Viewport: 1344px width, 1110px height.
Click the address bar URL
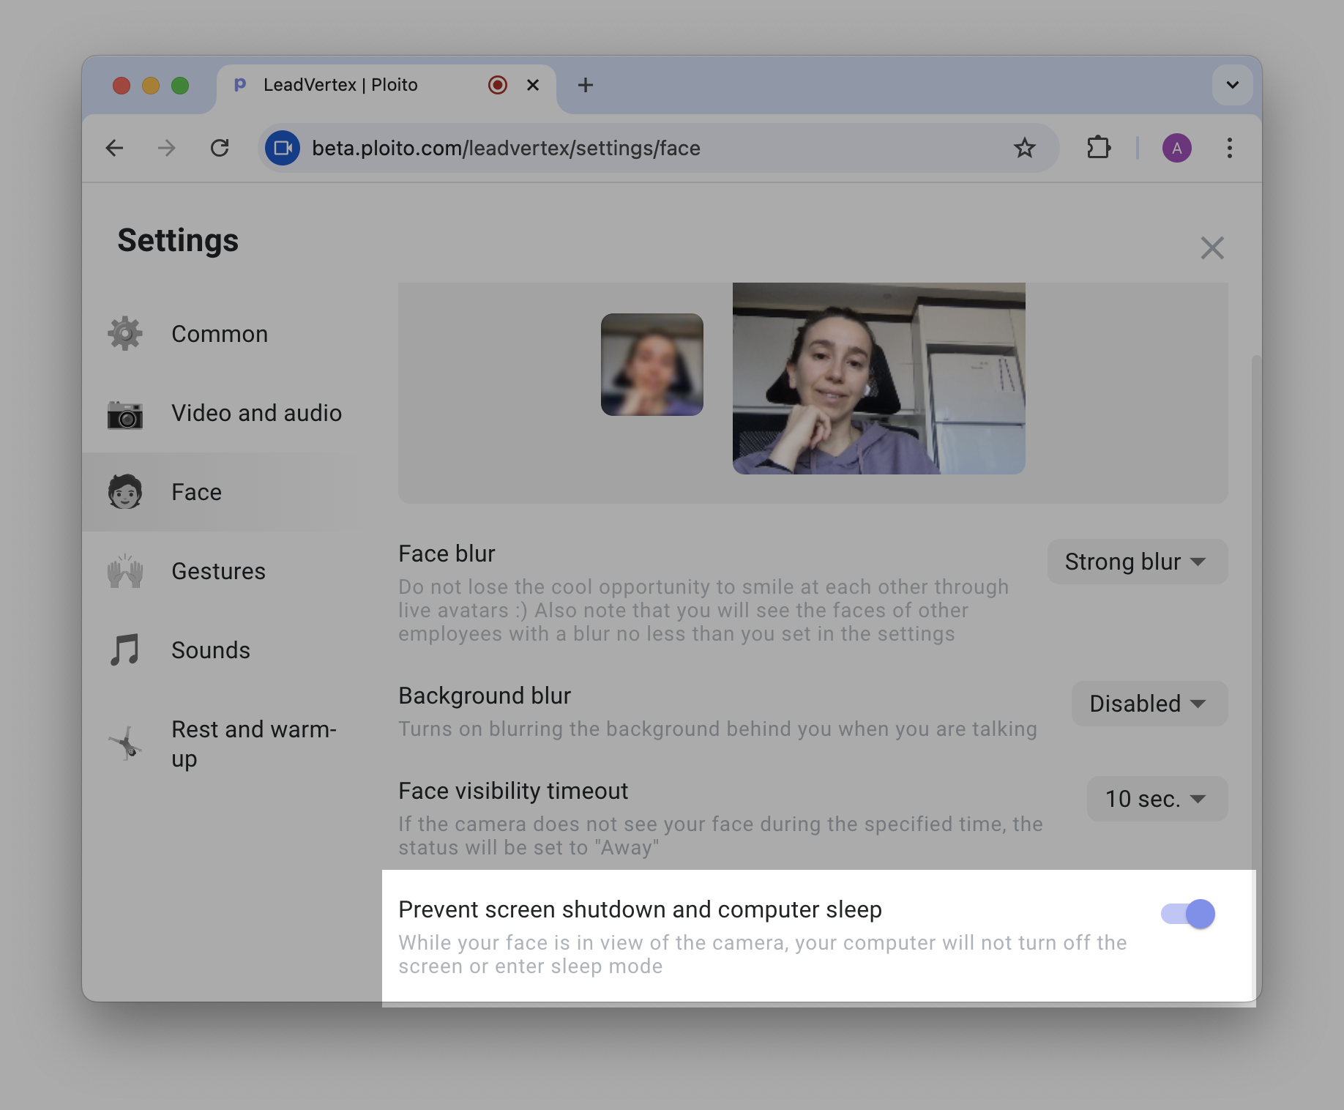pos(506,148)
